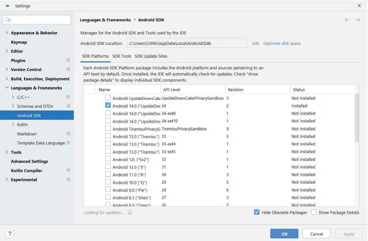Check the Android 9.0 Pie checkbox
This screenshot has height=241, width=368.
click(108, 190)
